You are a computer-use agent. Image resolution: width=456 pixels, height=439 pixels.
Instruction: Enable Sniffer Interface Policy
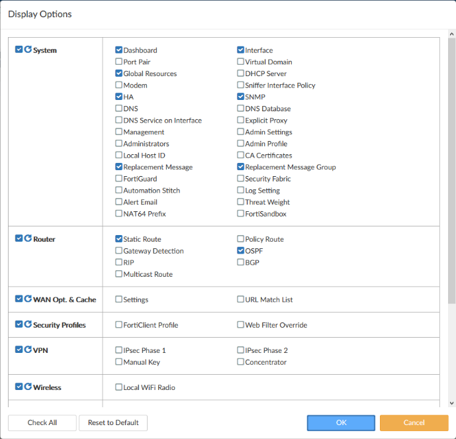(x=240, y=85)
